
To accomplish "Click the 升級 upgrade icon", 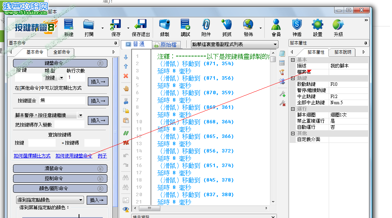I will (338, 28).
